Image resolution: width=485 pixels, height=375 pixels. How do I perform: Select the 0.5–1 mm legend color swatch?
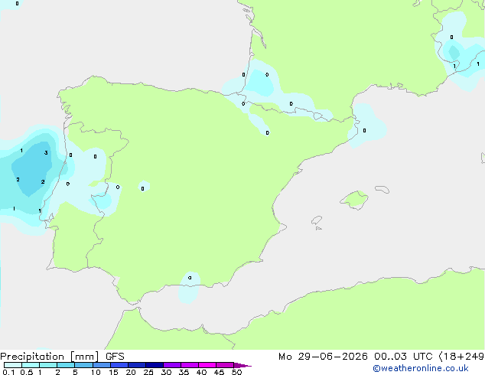[x=31, y=365]
